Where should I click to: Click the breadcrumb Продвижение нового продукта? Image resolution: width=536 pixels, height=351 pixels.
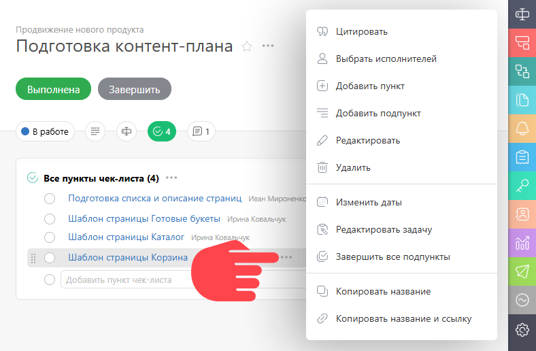(80, 30)
